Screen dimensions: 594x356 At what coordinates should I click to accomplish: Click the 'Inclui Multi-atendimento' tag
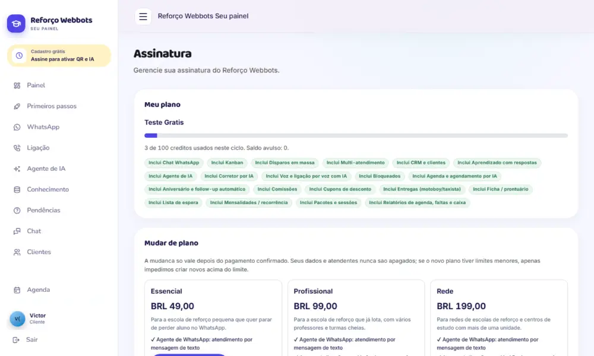355,163
